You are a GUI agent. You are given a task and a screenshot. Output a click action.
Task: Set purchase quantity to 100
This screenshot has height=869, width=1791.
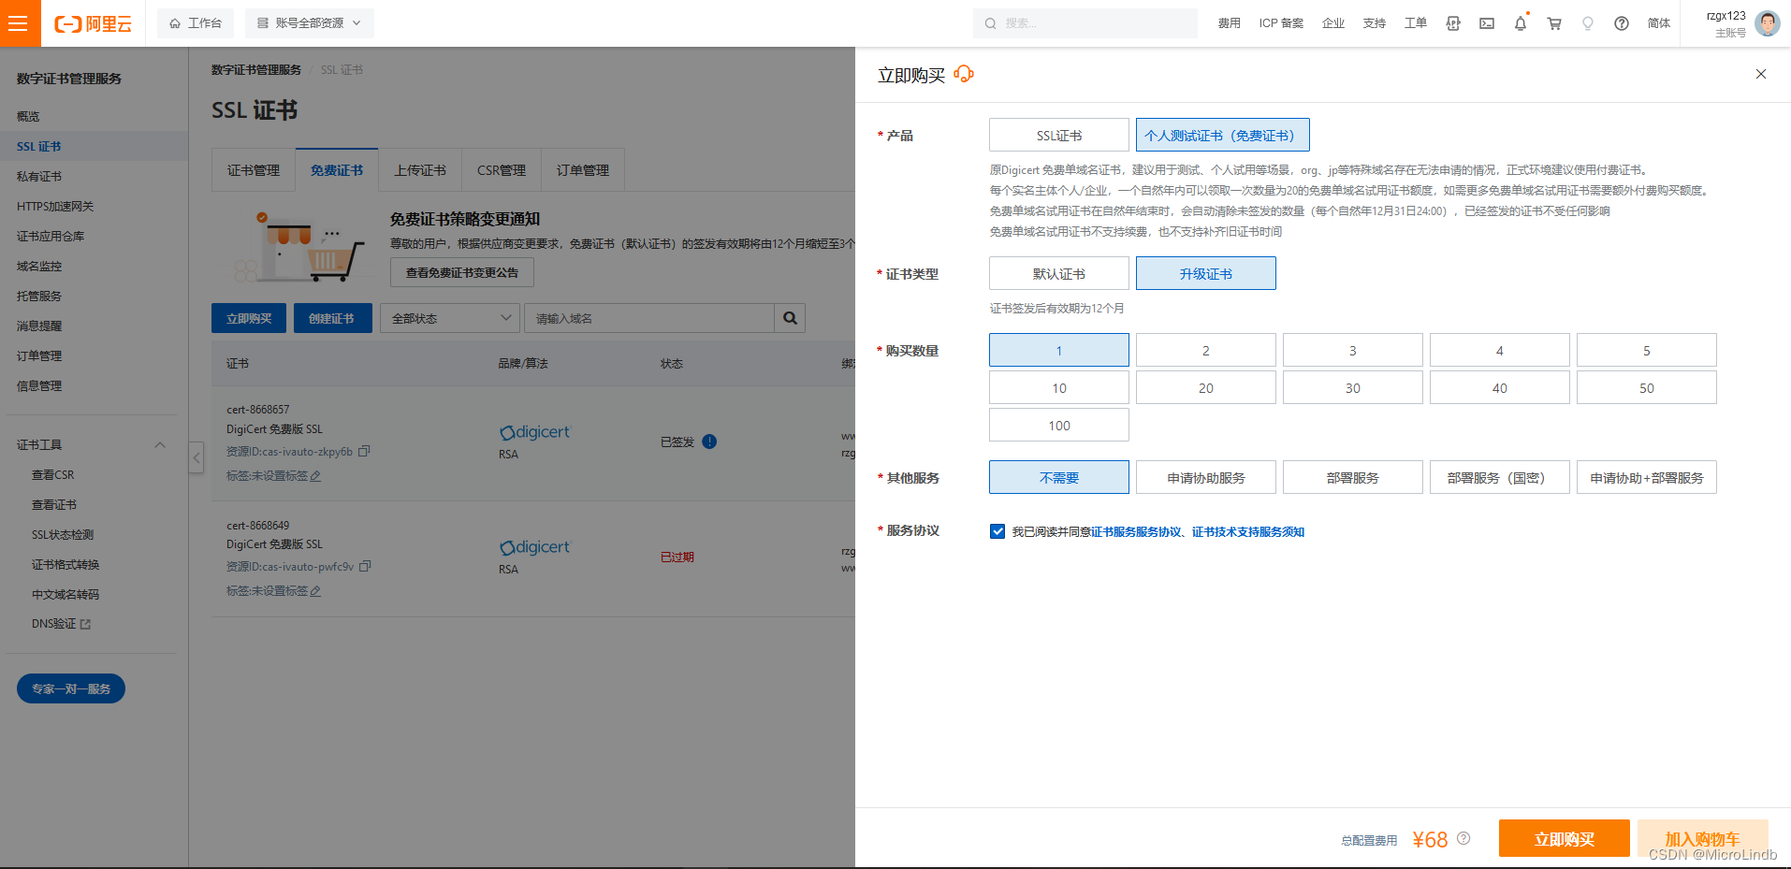tap(1059, 425)
